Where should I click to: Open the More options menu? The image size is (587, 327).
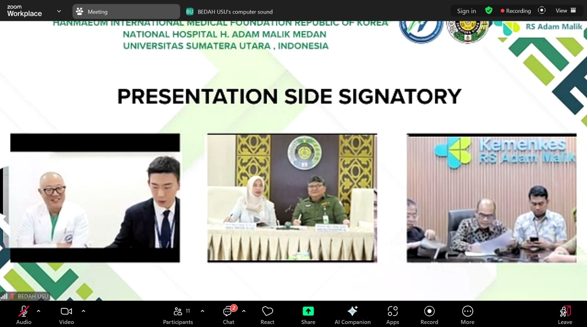tap(467, 315)
